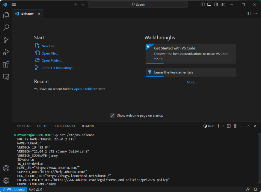Kill the terminal with trash icon

click(235, 126)
